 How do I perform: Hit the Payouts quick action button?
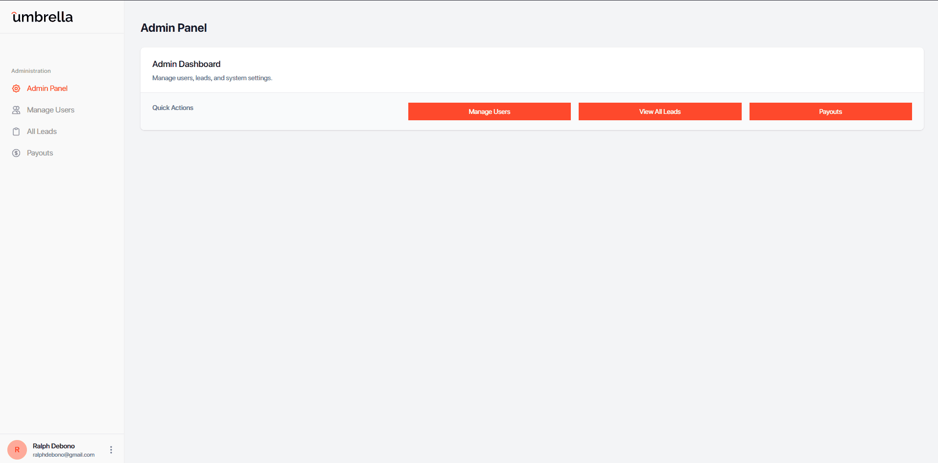point(830,111)
